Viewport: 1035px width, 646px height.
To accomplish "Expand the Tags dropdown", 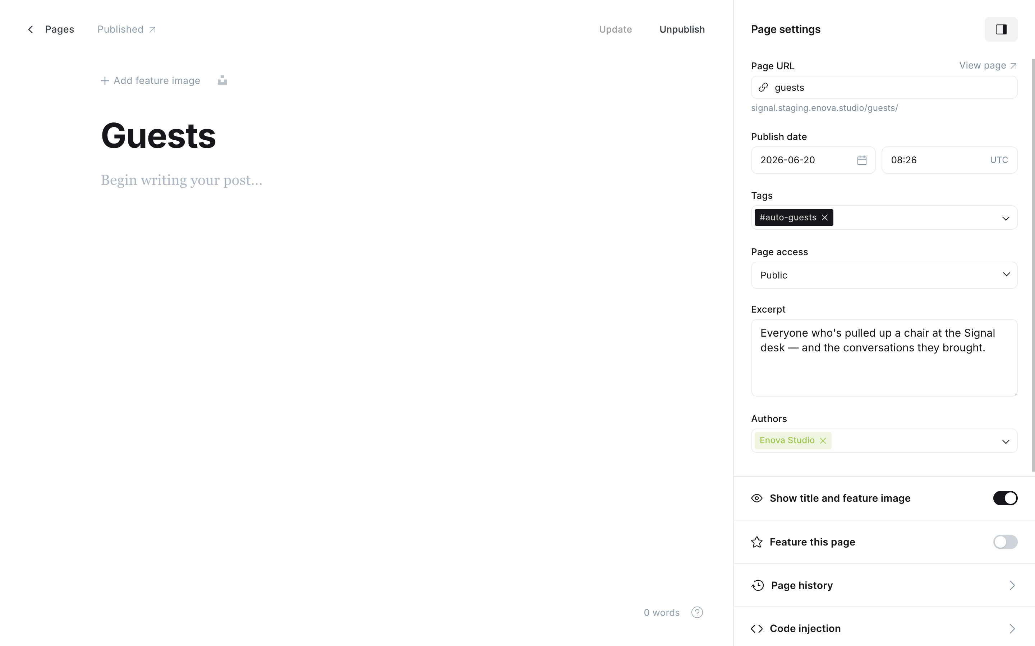I will 1006,218.
